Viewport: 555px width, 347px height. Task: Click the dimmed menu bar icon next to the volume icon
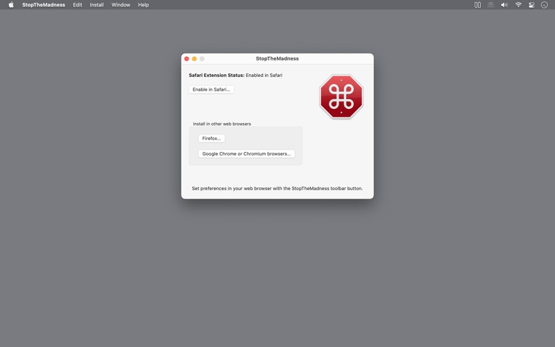(x=490, y=5)
